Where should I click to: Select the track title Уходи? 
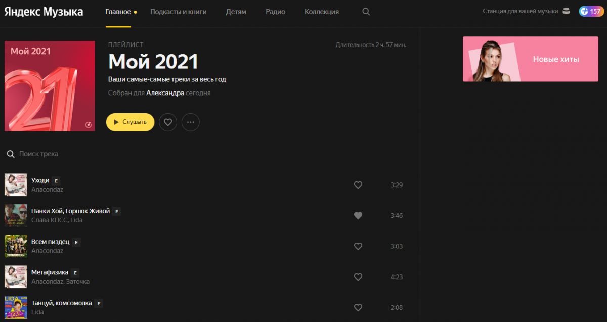[x=40, y=180]
